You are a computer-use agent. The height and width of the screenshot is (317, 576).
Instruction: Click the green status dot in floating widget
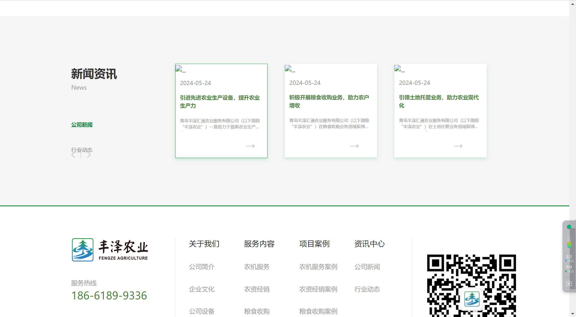pos(569,227)
